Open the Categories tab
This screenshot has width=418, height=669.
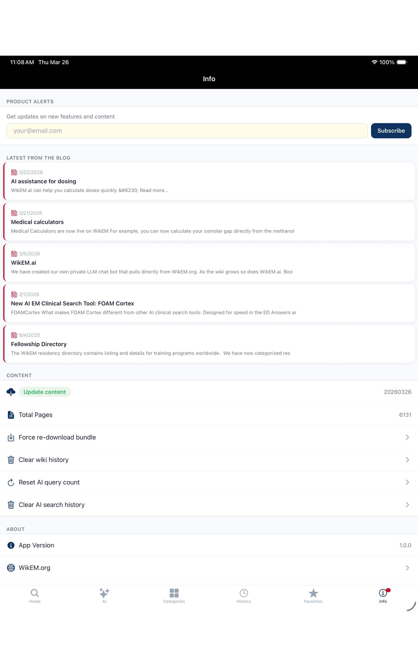click(x=174, y=596)
